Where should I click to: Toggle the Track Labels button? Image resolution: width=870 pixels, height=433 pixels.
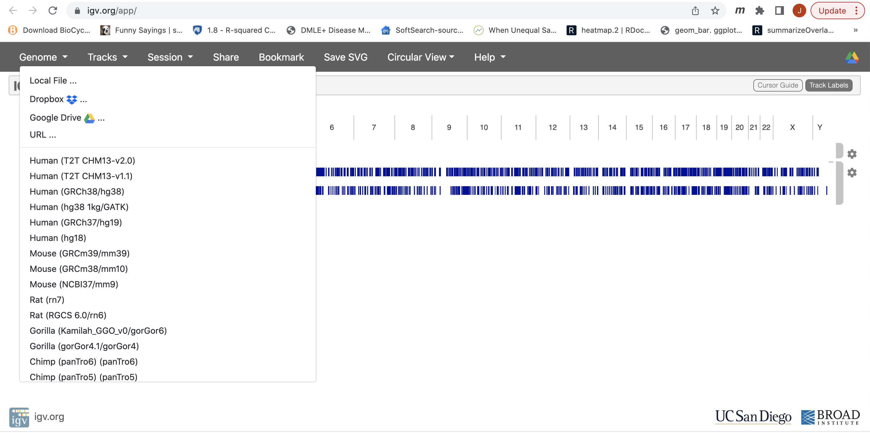(829, 85)
